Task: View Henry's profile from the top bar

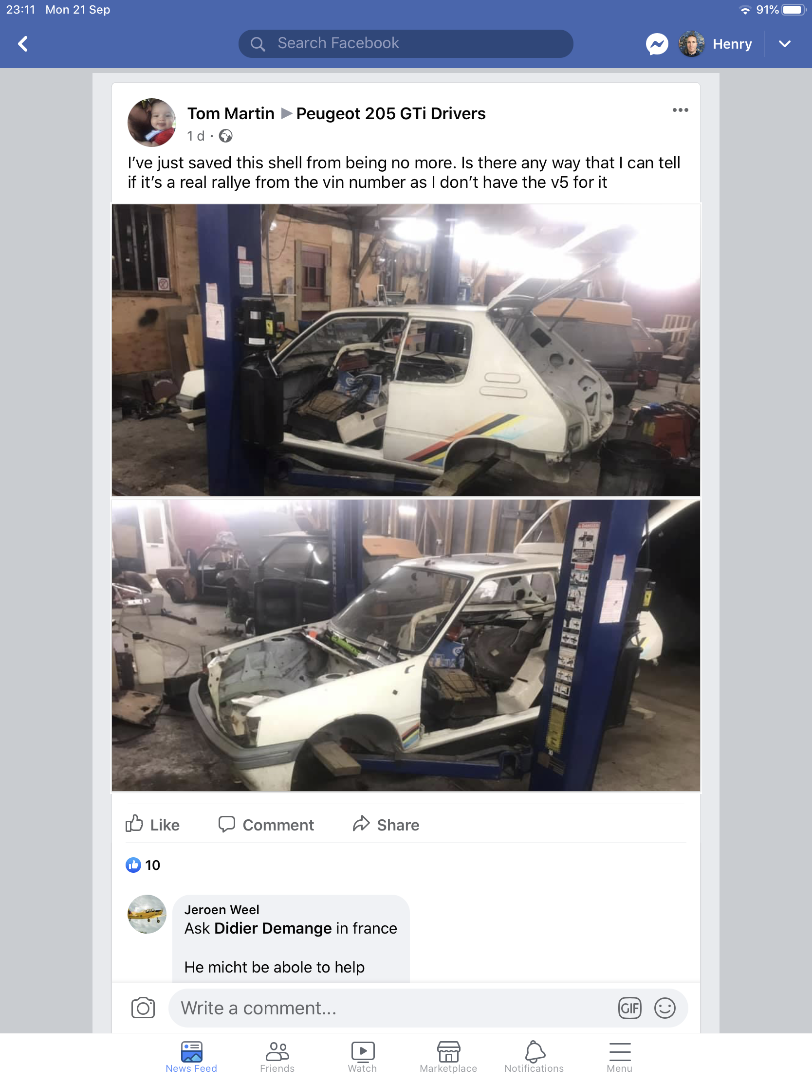Action: [715, 44]
